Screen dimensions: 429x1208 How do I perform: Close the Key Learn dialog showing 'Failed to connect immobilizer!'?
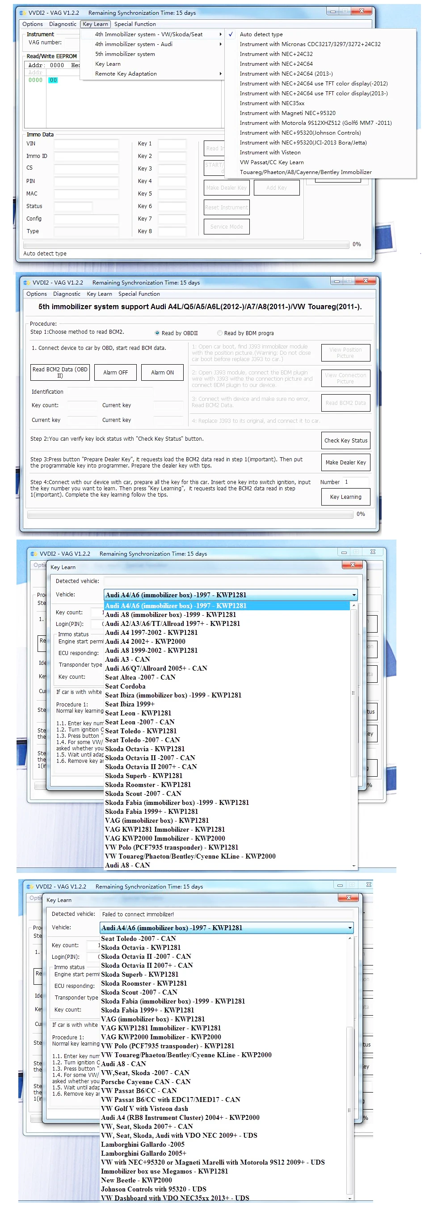(x=348, y=898)
